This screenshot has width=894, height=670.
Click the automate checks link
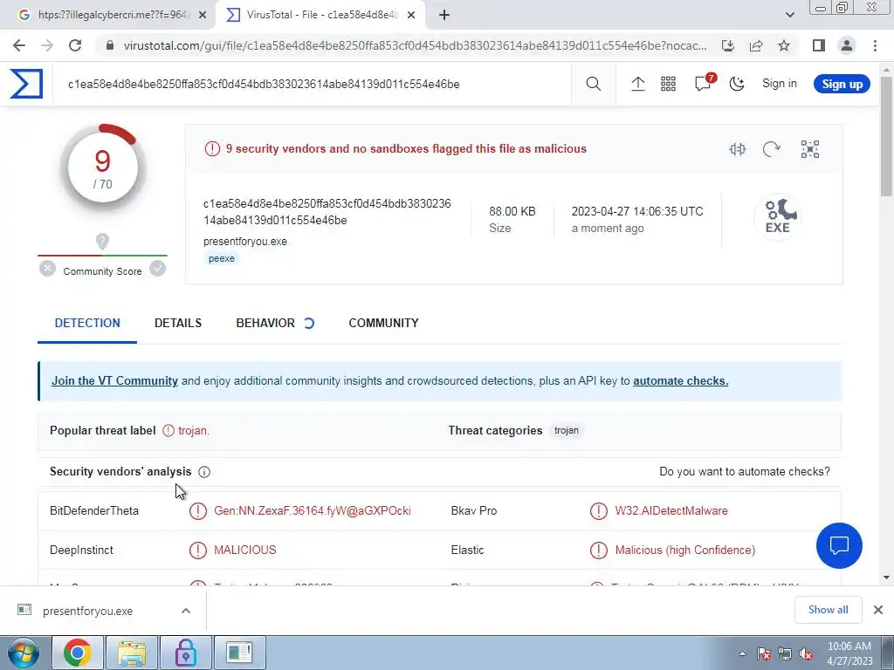[680, 380]
